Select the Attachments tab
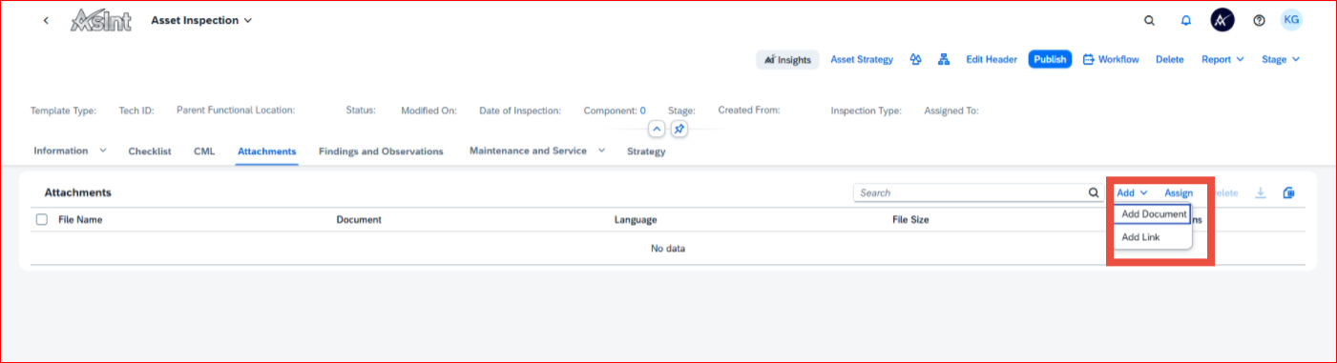Viewport: 1337px width, 363px height. click(267, 151)
